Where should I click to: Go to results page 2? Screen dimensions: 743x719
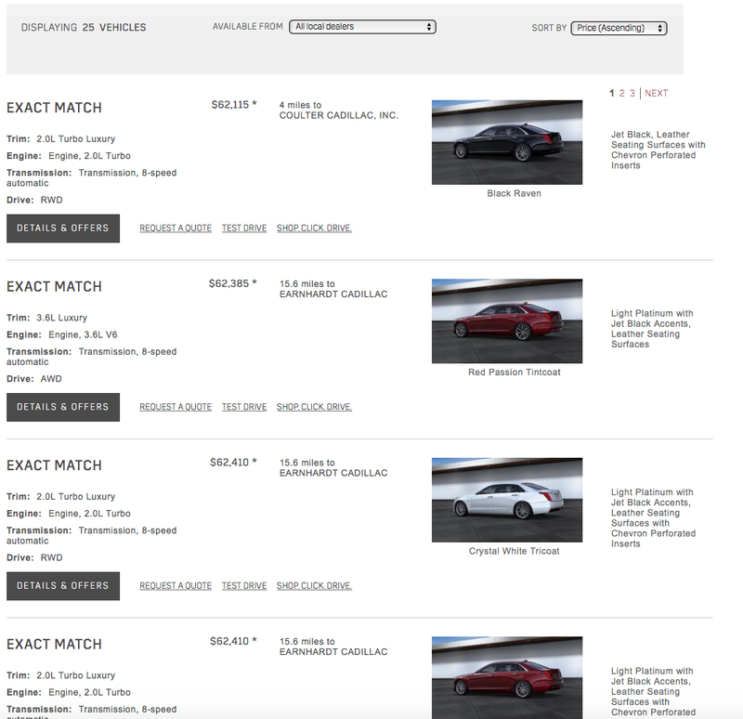[621, 94]
